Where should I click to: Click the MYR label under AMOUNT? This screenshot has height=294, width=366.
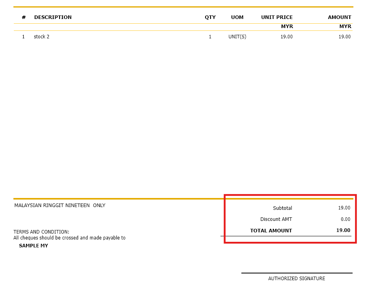(x=345, y=26)
